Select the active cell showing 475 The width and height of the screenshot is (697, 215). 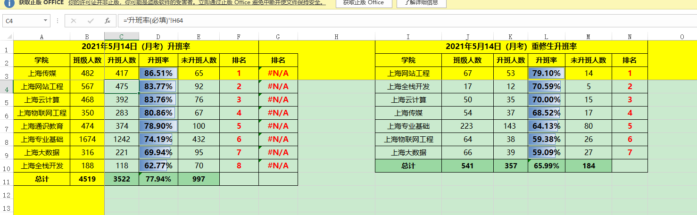pos(122,87)
